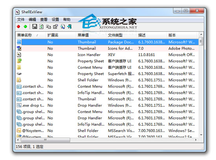Image resolution: width=216 pixels, height=160 pixels.
Task: Click the icon of the .contact Context Menu row
Action: pos(19,86)
